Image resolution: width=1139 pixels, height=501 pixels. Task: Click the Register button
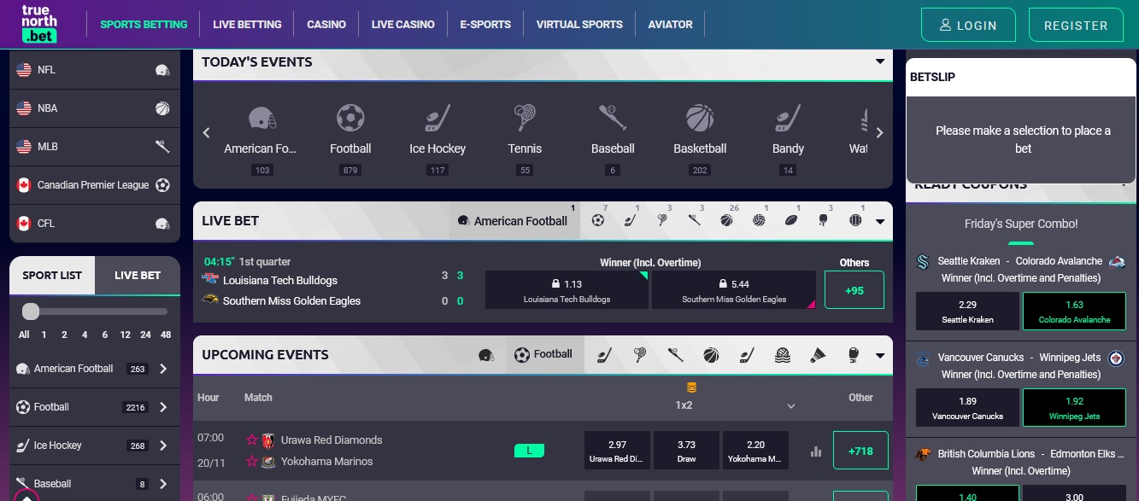point(1076,25)
